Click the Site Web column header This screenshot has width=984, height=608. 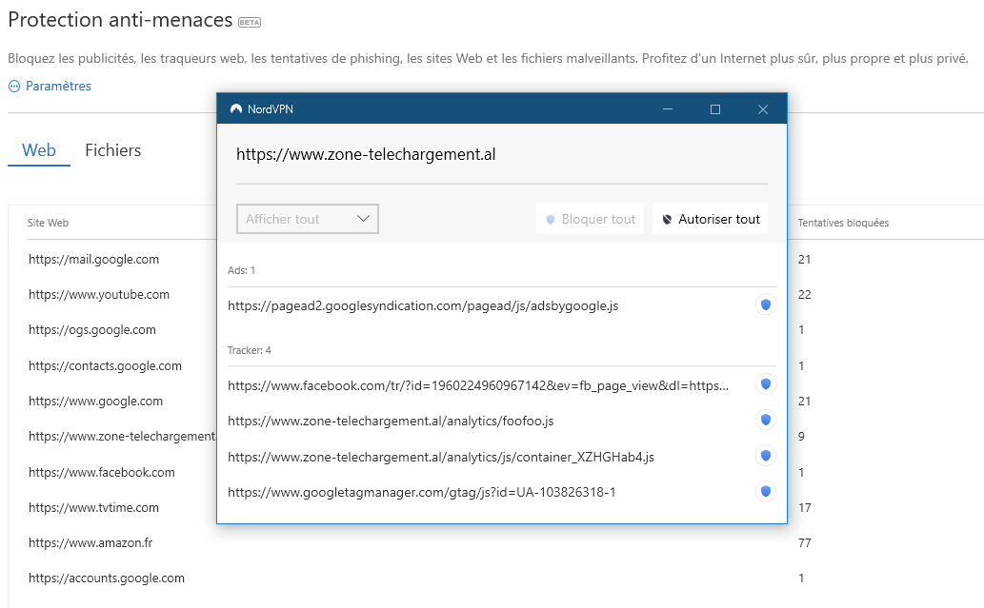48,223
